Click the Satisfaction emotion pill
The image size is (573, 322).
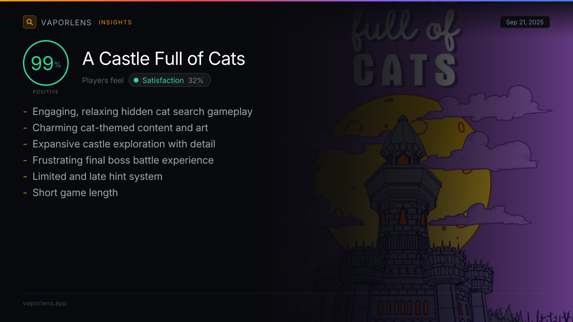pos(170,81)
